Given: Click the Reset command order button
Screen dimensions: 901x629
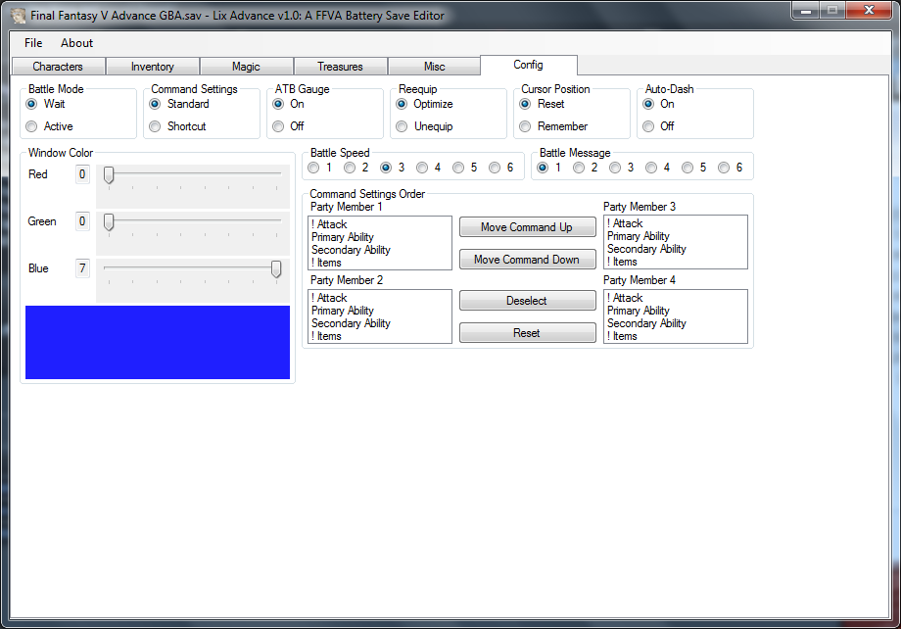Looking at the screenshot, I should click(528, 333).
